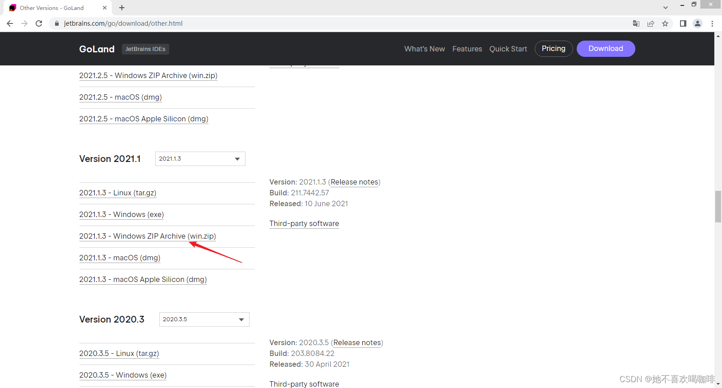Open the Chrome profile avatar
The image size is (722, 388).
click(698, 23)
